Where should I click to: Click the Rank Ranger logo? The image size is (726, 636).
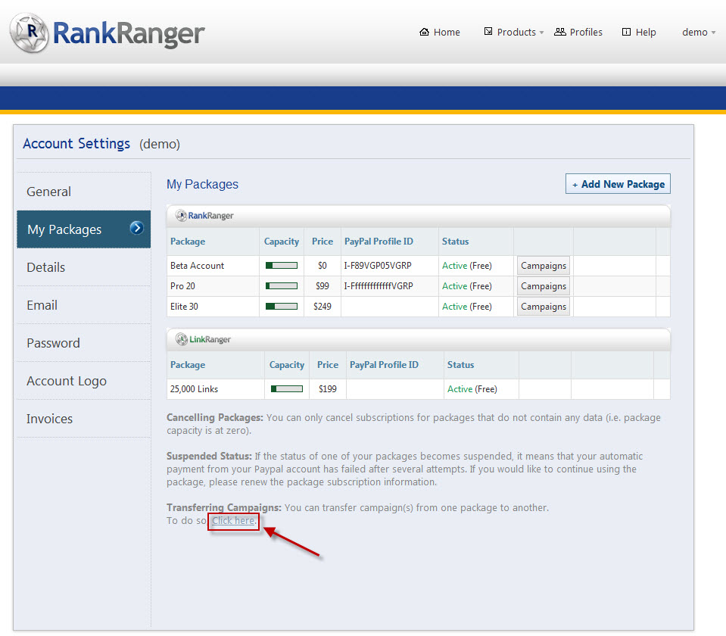click(x=107, y=33)
